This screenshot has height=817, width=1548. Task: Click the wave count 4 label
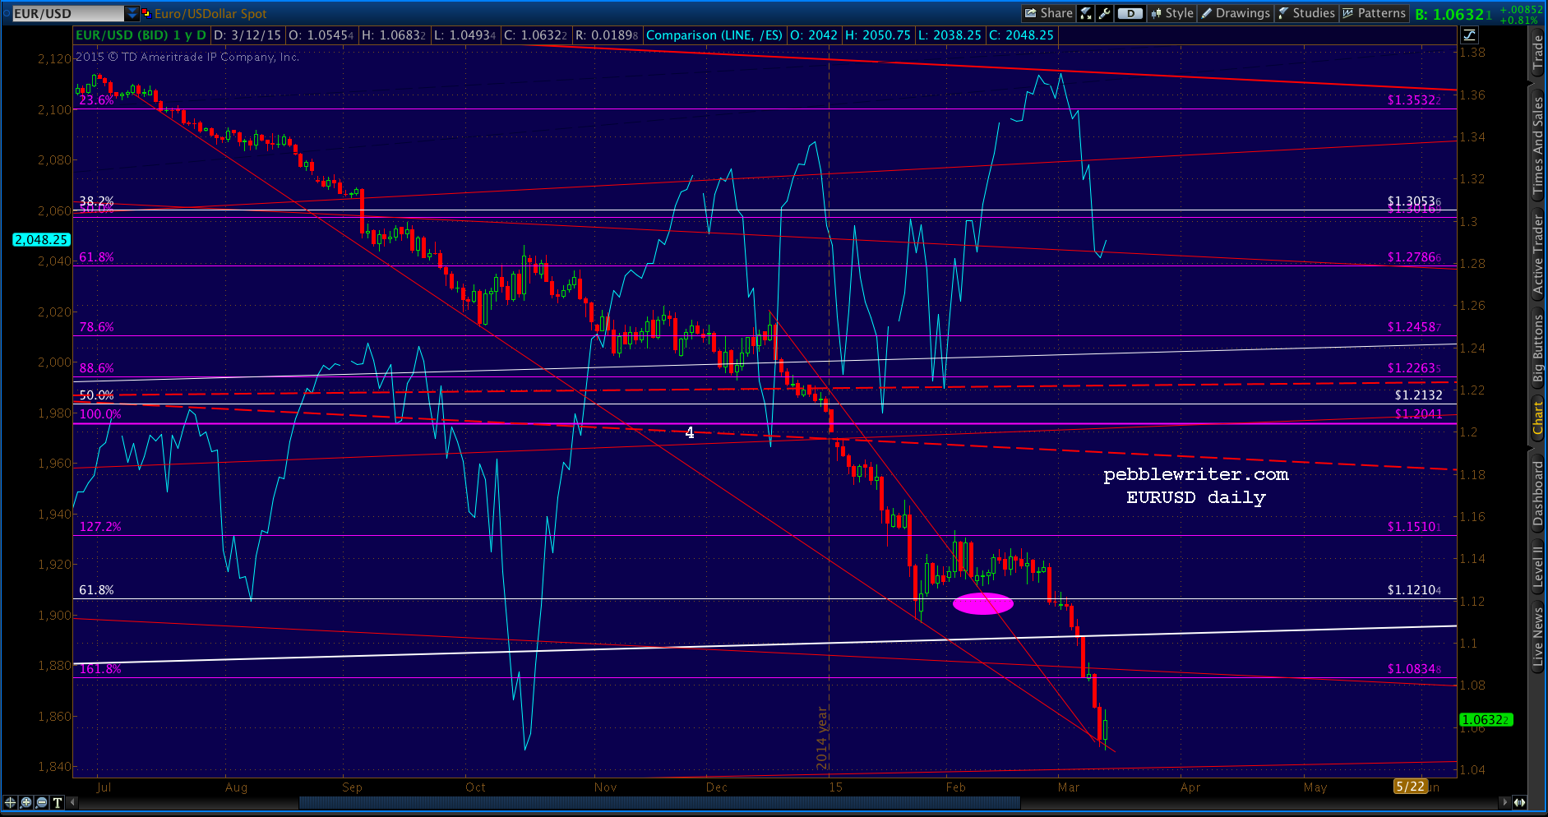[x=690, y=432]
